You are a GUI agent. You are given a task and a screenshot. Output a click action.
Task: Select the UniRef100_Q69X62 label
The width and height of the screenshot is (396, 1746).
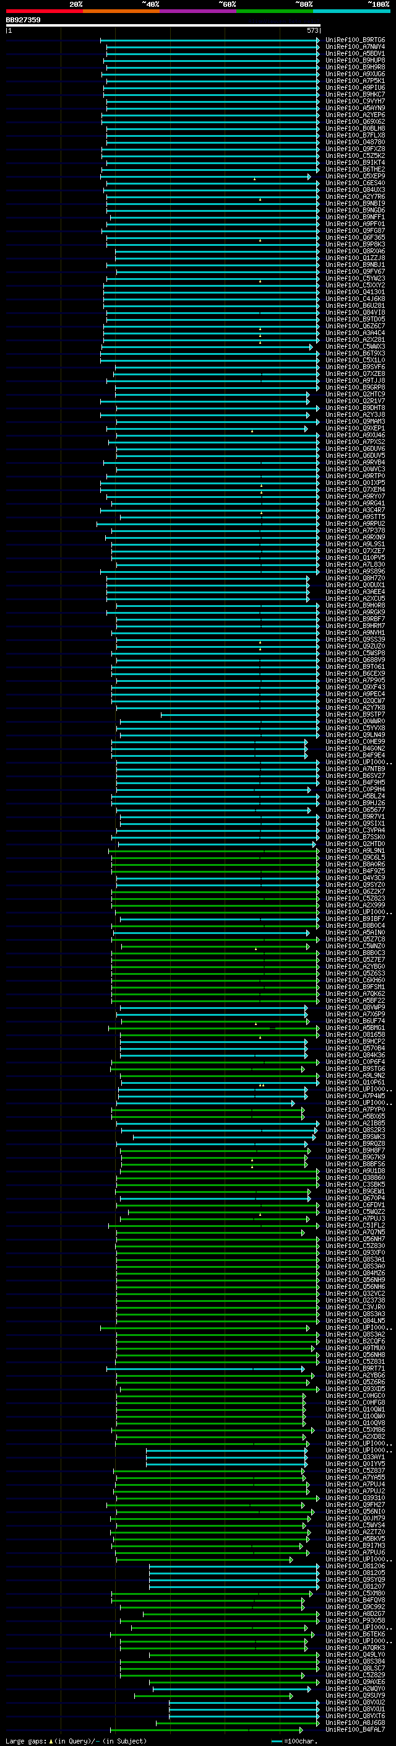(x=355, y=121)
